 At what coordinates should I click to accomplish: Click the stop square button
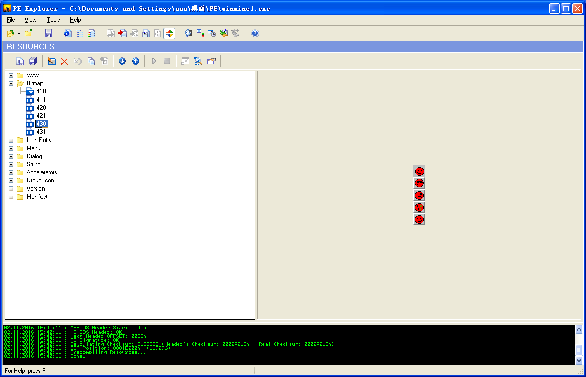click(x=167, y=61)
